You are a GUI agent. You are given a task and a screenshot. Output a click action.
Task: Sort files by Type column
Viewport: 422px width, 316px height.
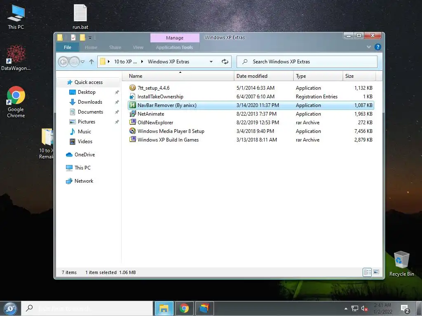318,76
